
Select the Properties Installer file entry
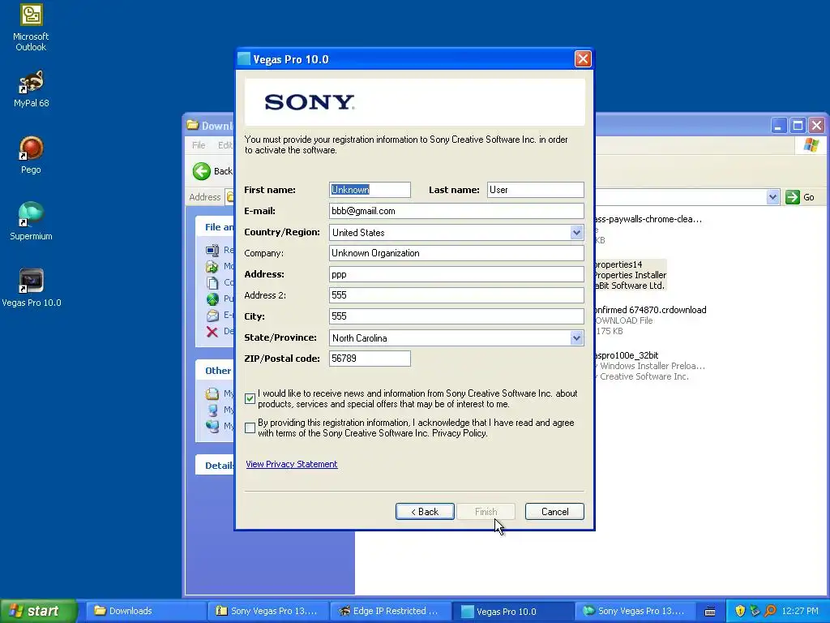[630, 275]
